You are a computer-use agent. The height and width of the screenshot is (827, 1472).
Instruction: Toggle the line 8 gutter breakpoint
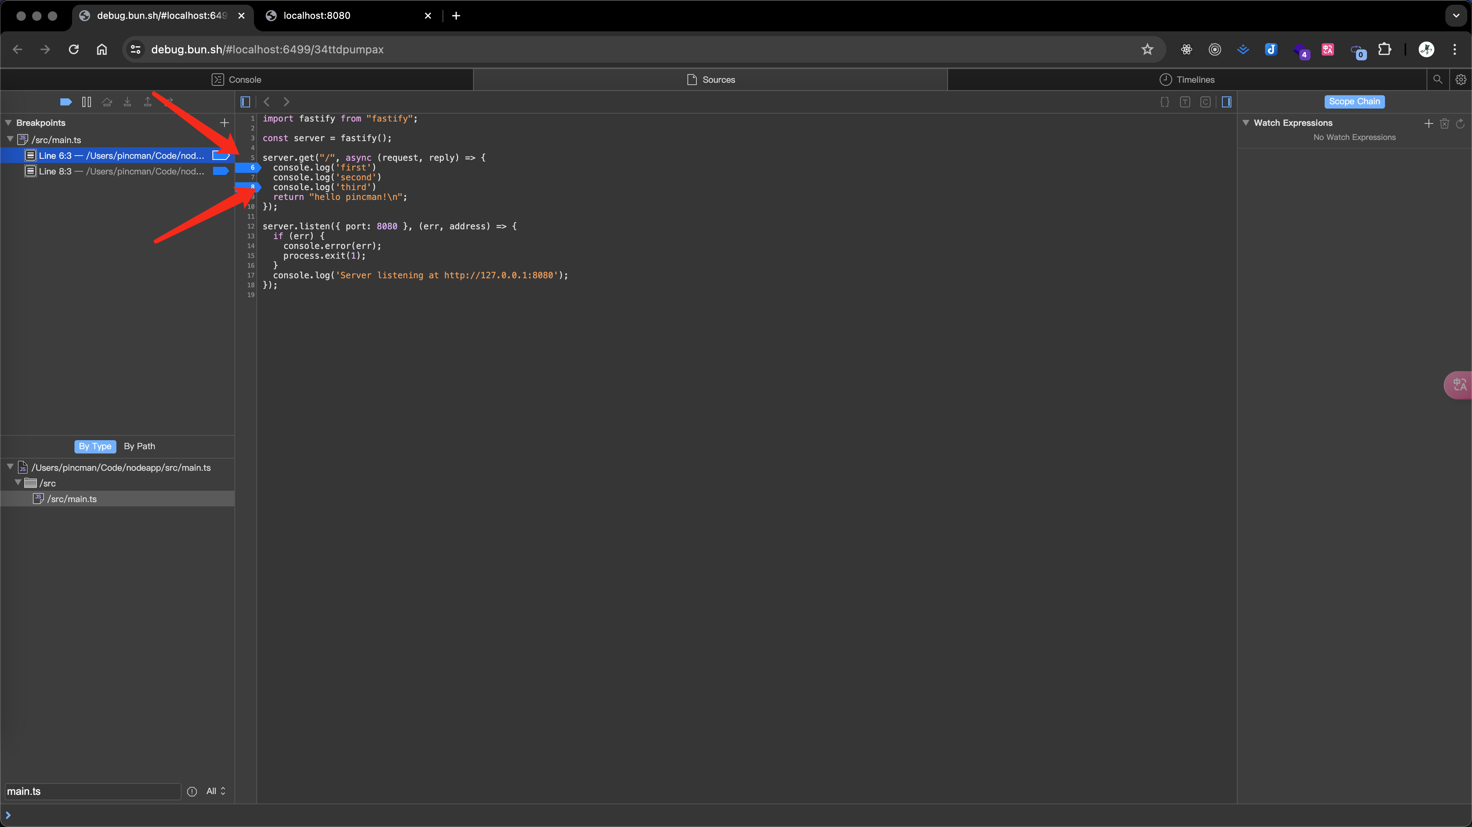tap(248, 187)
